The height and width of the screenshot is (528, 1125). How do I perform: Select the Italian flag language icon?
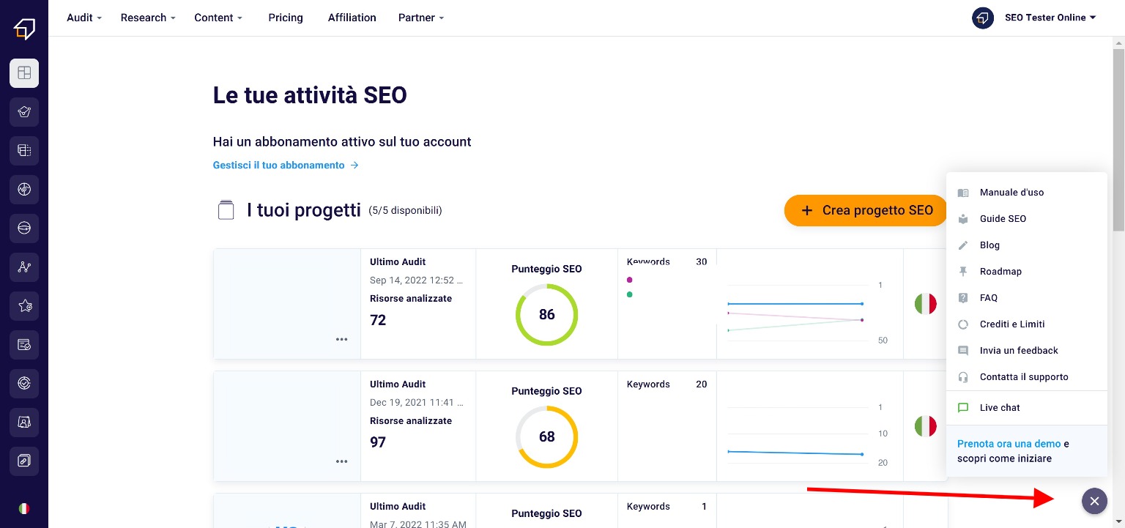pos(24,508)
